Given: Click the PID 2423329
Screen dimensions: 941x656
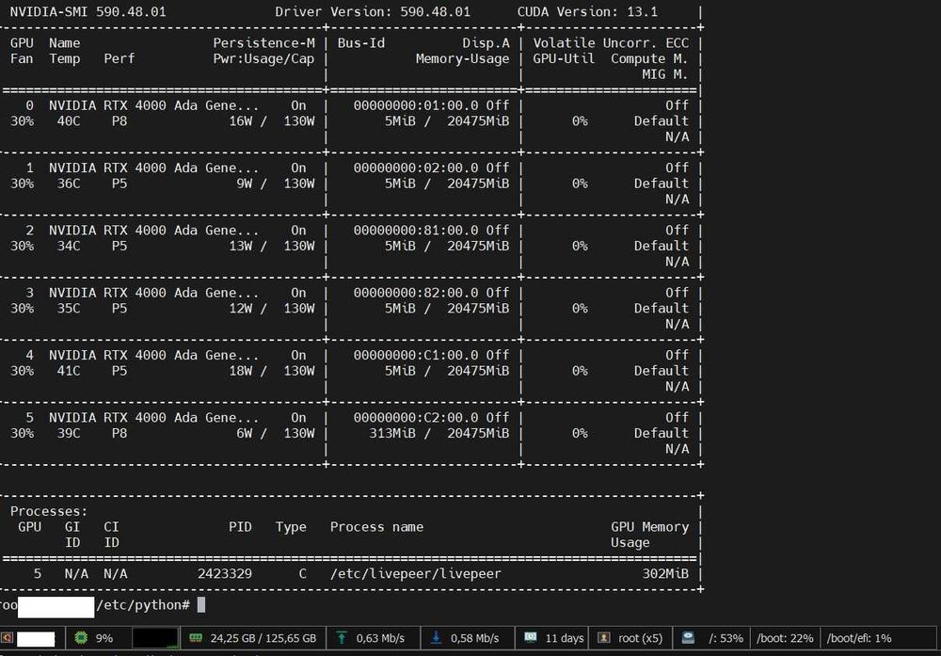Looking at the screenshot, I should coord(225,574).
